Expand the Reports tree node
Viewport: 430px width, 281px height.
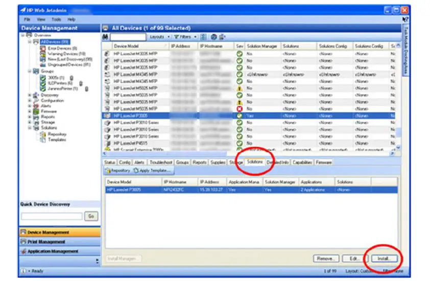(x=30, y=117)
